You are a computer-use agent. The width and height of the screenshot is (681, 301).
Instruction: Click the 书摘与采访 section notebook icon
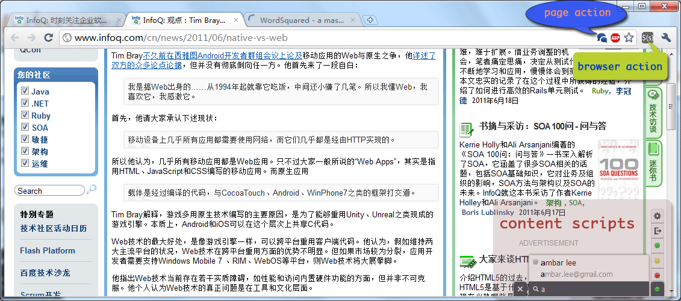466,129
